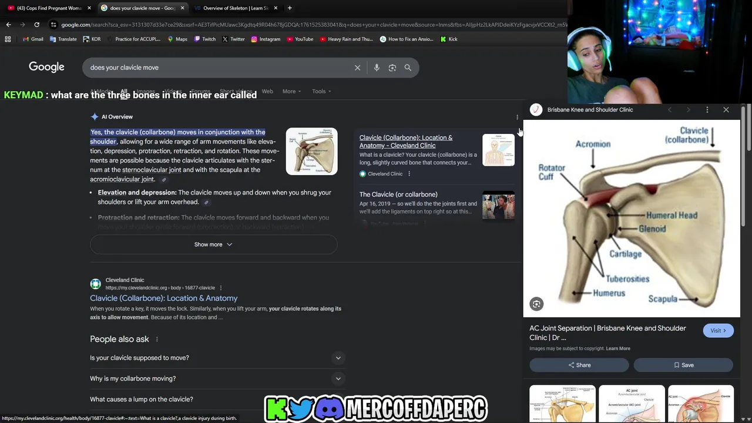Go back with the browser back arrow
Viewport: 752px width, 423px height.
pos(8,25)
